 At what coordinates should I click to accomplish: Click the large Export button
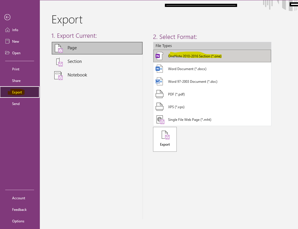tap(165, 139)
